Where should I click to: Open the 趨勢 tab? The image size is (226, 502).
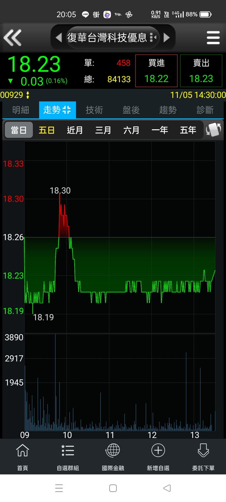click(x=168, y=110)
